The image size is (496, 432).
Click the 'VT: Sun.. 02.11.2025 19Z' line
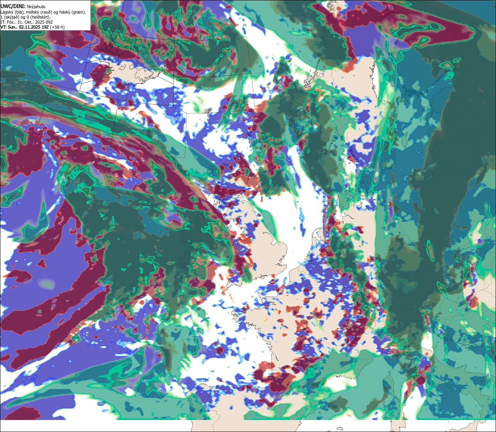tap(32, 27)
